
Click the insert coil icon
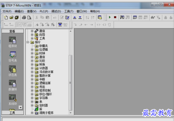click(x=104, y=25)
